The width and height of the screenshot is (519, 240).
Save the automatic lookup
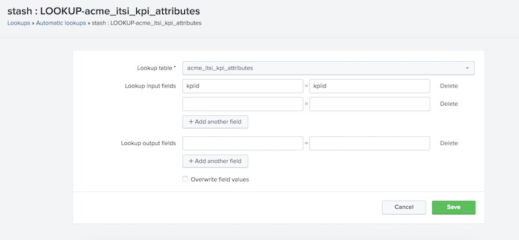pos(453,207)
